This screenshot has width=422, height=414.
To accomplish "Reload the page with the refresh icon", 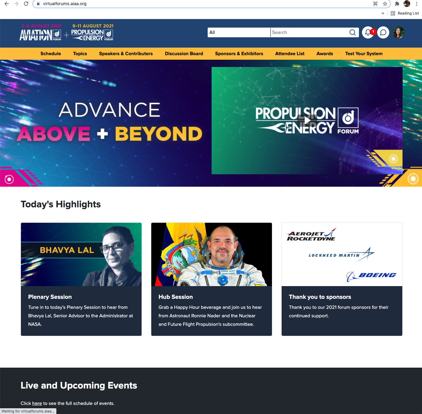I will 26,4.
